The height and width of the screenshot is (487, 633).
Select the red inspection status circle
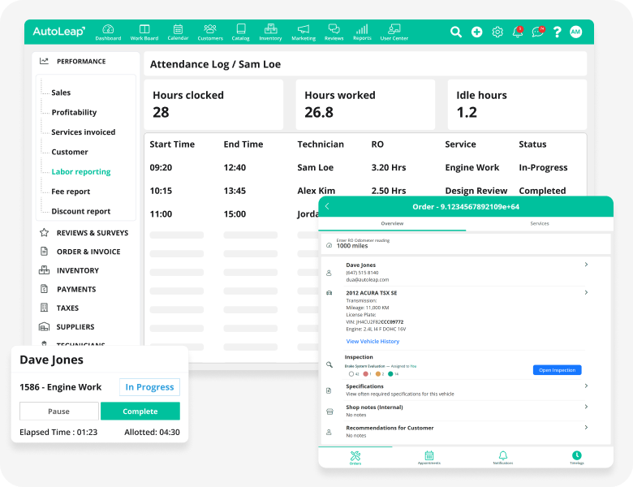[x=367, y=374]
